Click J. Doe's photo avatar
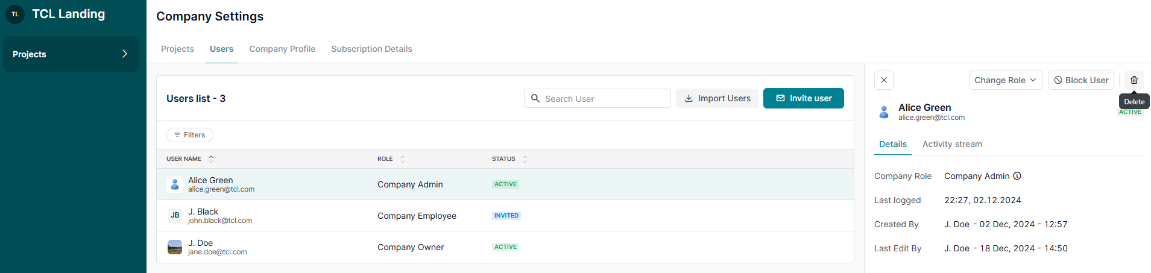 coord(175,247)
